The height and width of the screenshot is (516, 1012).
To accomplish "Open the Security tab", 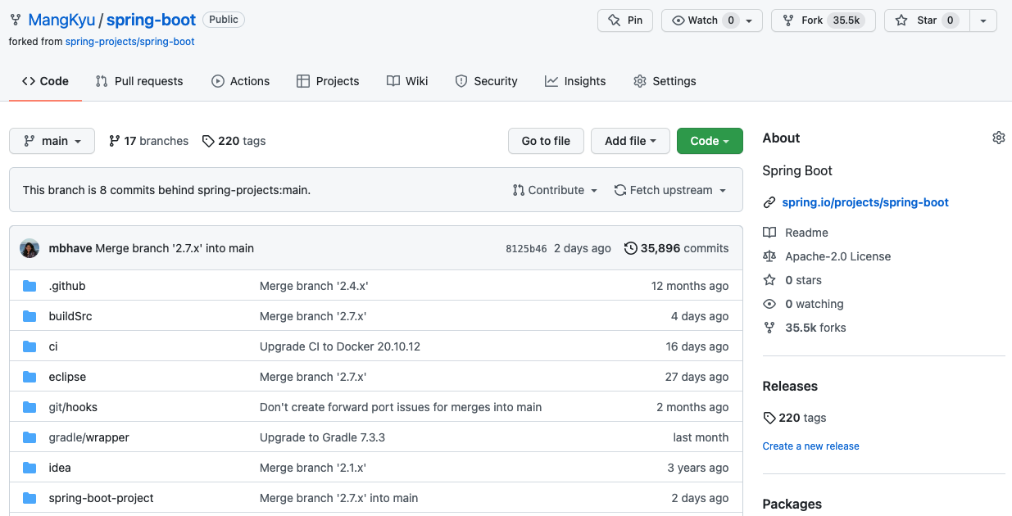I will tap(486, 81).
